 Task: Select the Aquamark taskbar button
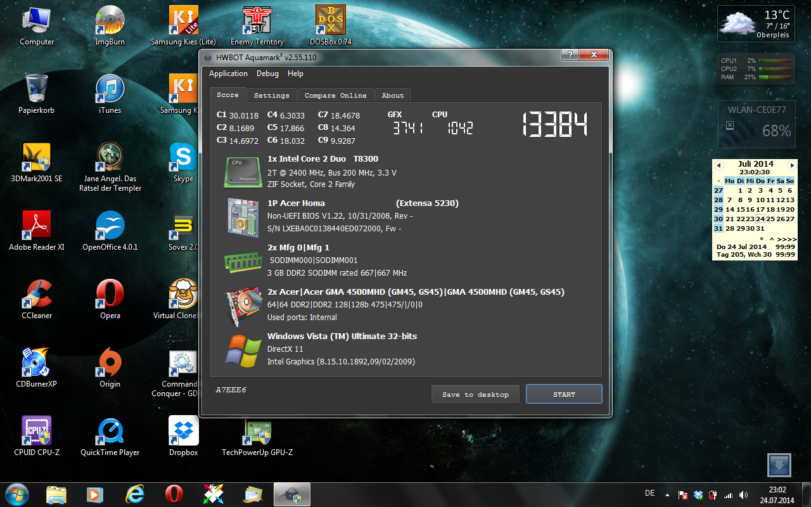292,494
